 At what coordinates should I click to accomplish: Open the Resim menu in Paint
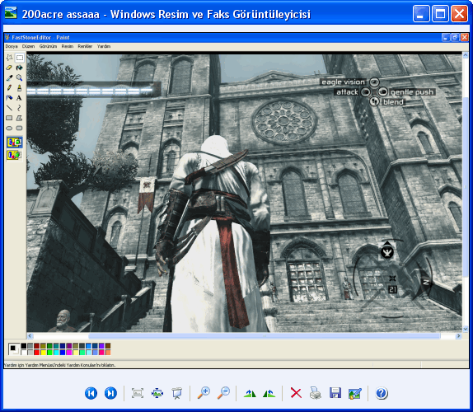point(68,46)
